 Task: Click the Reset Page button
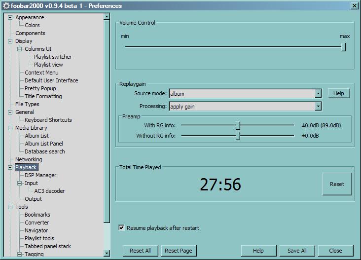coord(179,251)
